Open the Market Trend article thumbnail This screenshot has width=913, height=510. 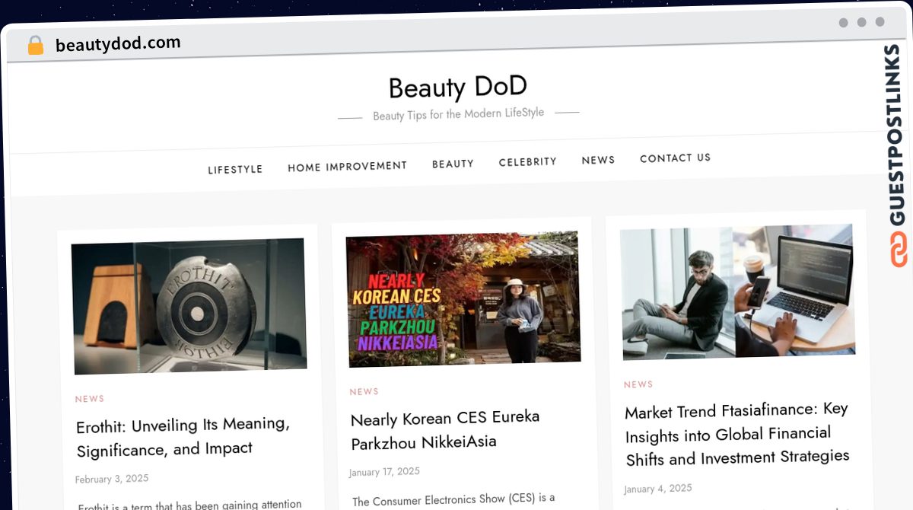pos(737,292)
